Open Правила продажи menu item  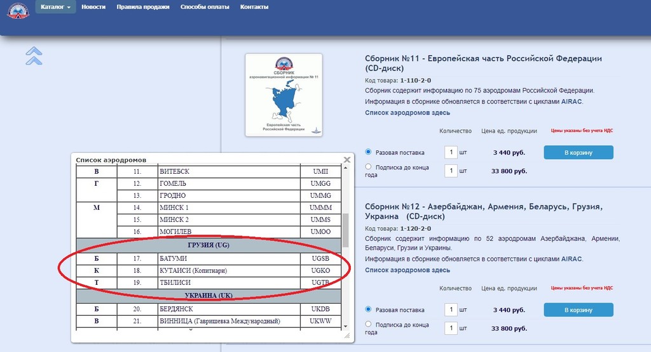coord(143,7)
